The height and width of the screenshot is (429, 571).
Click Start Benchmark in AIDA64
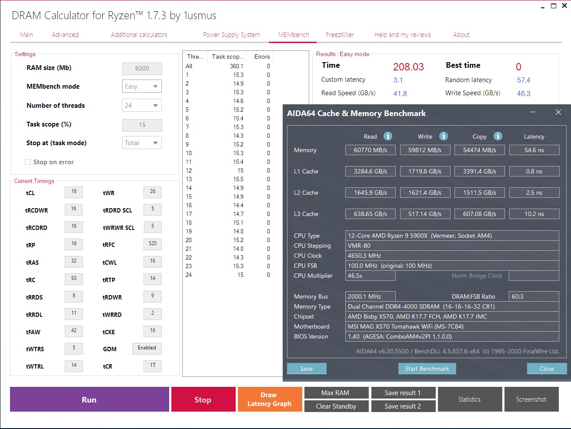tap(427, 369)
